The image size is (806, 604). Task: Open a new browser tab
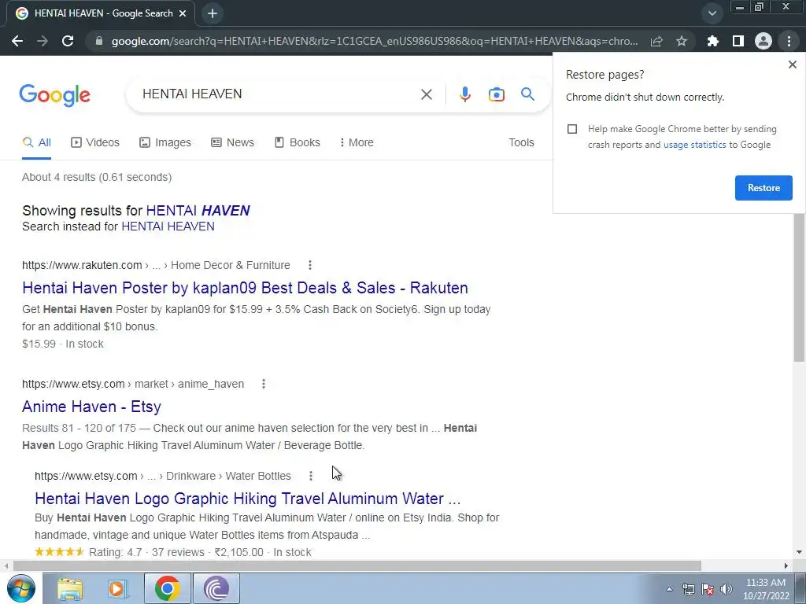click(213, 13)
